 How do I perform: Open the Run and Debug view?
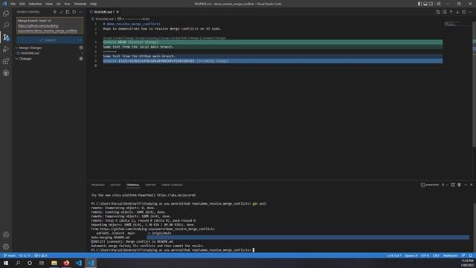click(6, 49)
